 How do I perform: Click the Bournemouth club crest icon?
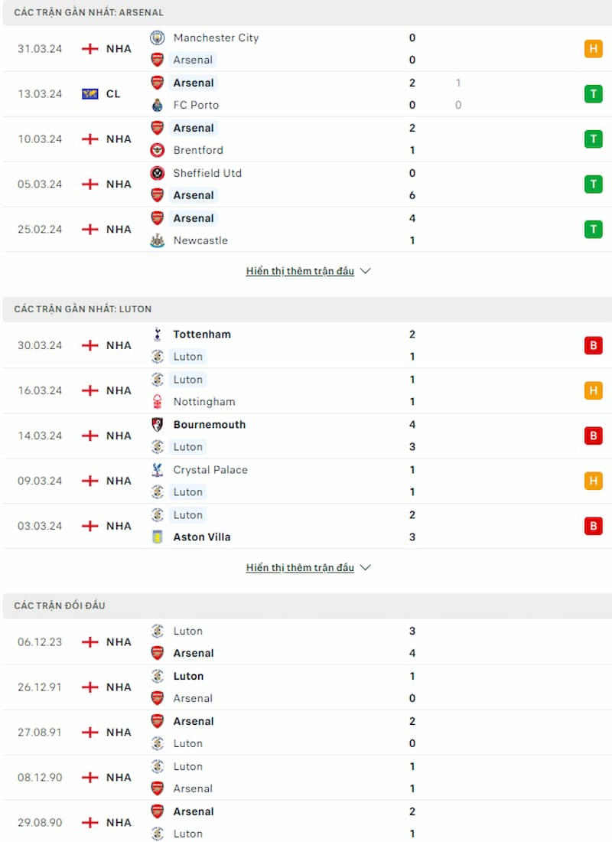pyautogui.click(x=158, y=424)
